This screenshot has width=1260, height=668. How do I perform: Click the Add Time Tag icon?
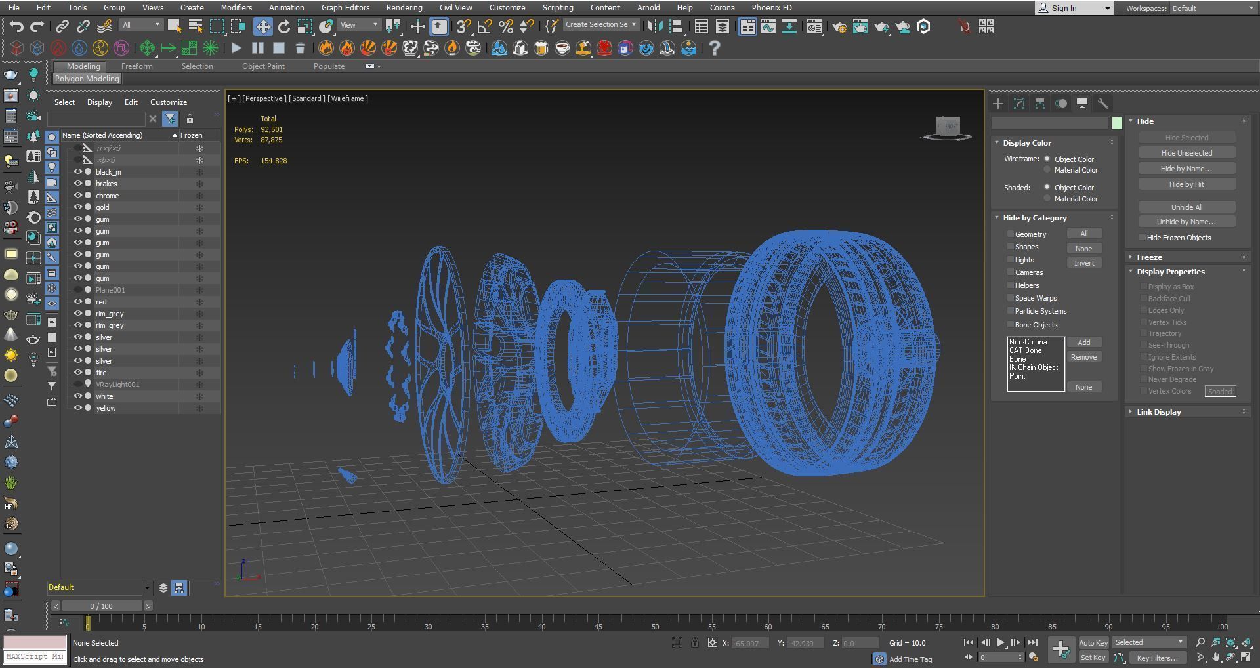pos(879,659)
